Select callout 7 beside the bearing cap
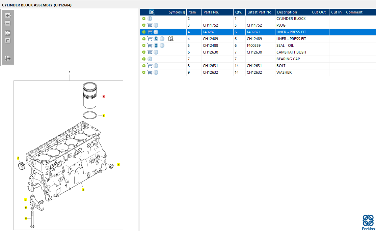 25,200
